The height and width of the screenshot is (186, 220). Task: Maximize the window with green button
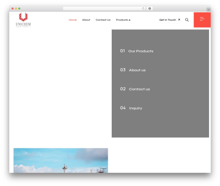click(19, 8)
